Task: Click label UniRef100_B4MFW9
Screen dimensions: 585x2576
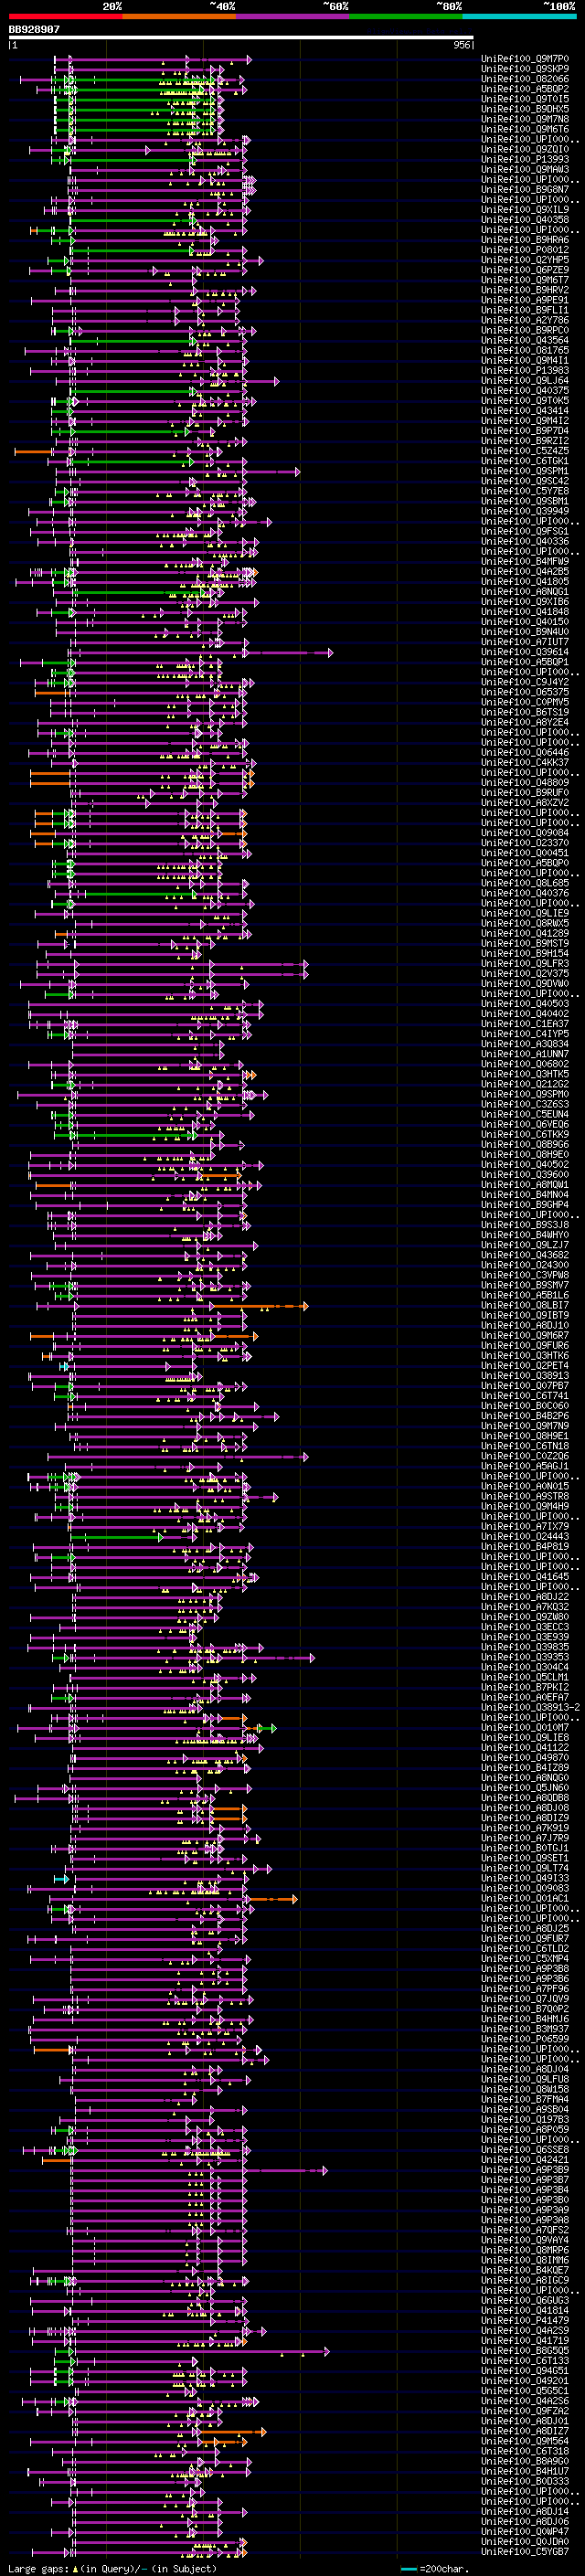Action: (525, 561)
